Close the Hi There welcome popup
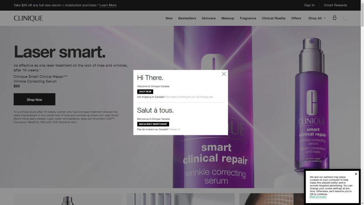The width and height of the screenshot is (364, 205). click(x=224, y=74)
